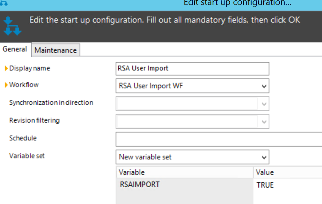Open the Variable set dropdown

tap(264, 157)
